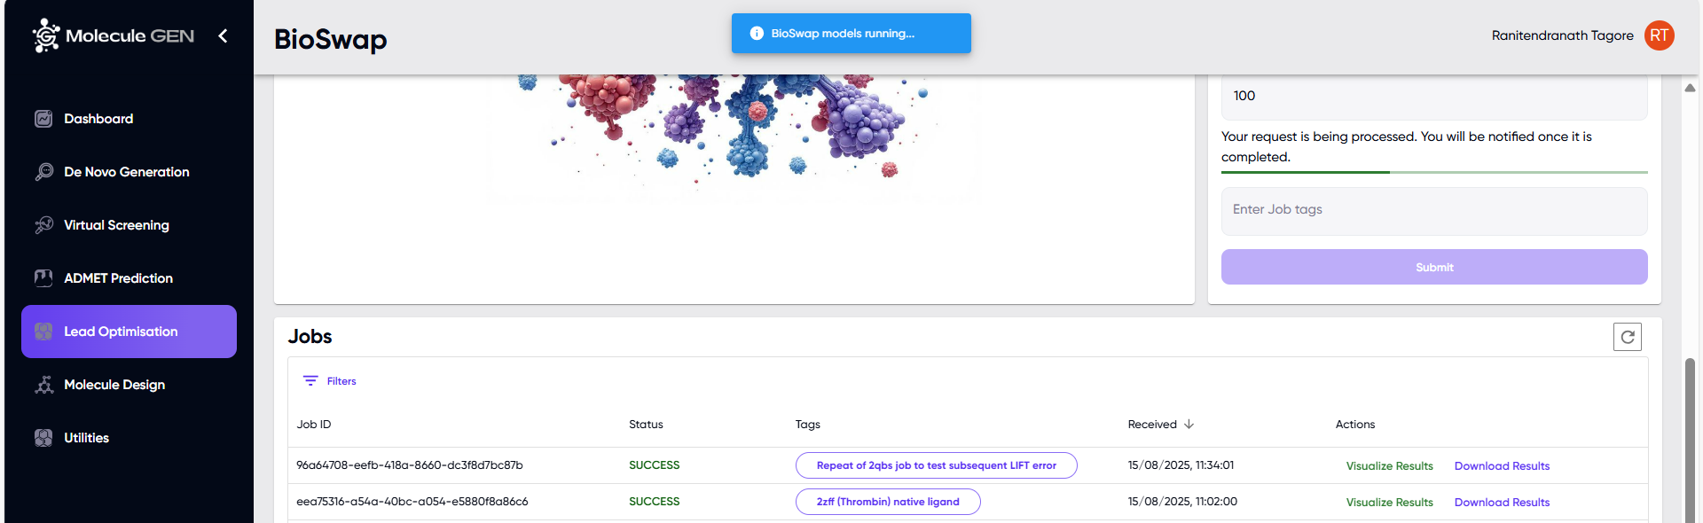Click the Jobs section heading

310,337
